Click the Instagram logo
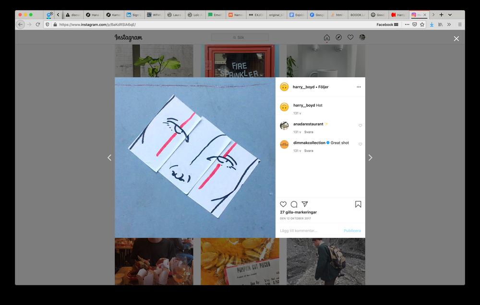 pos(129,37)
